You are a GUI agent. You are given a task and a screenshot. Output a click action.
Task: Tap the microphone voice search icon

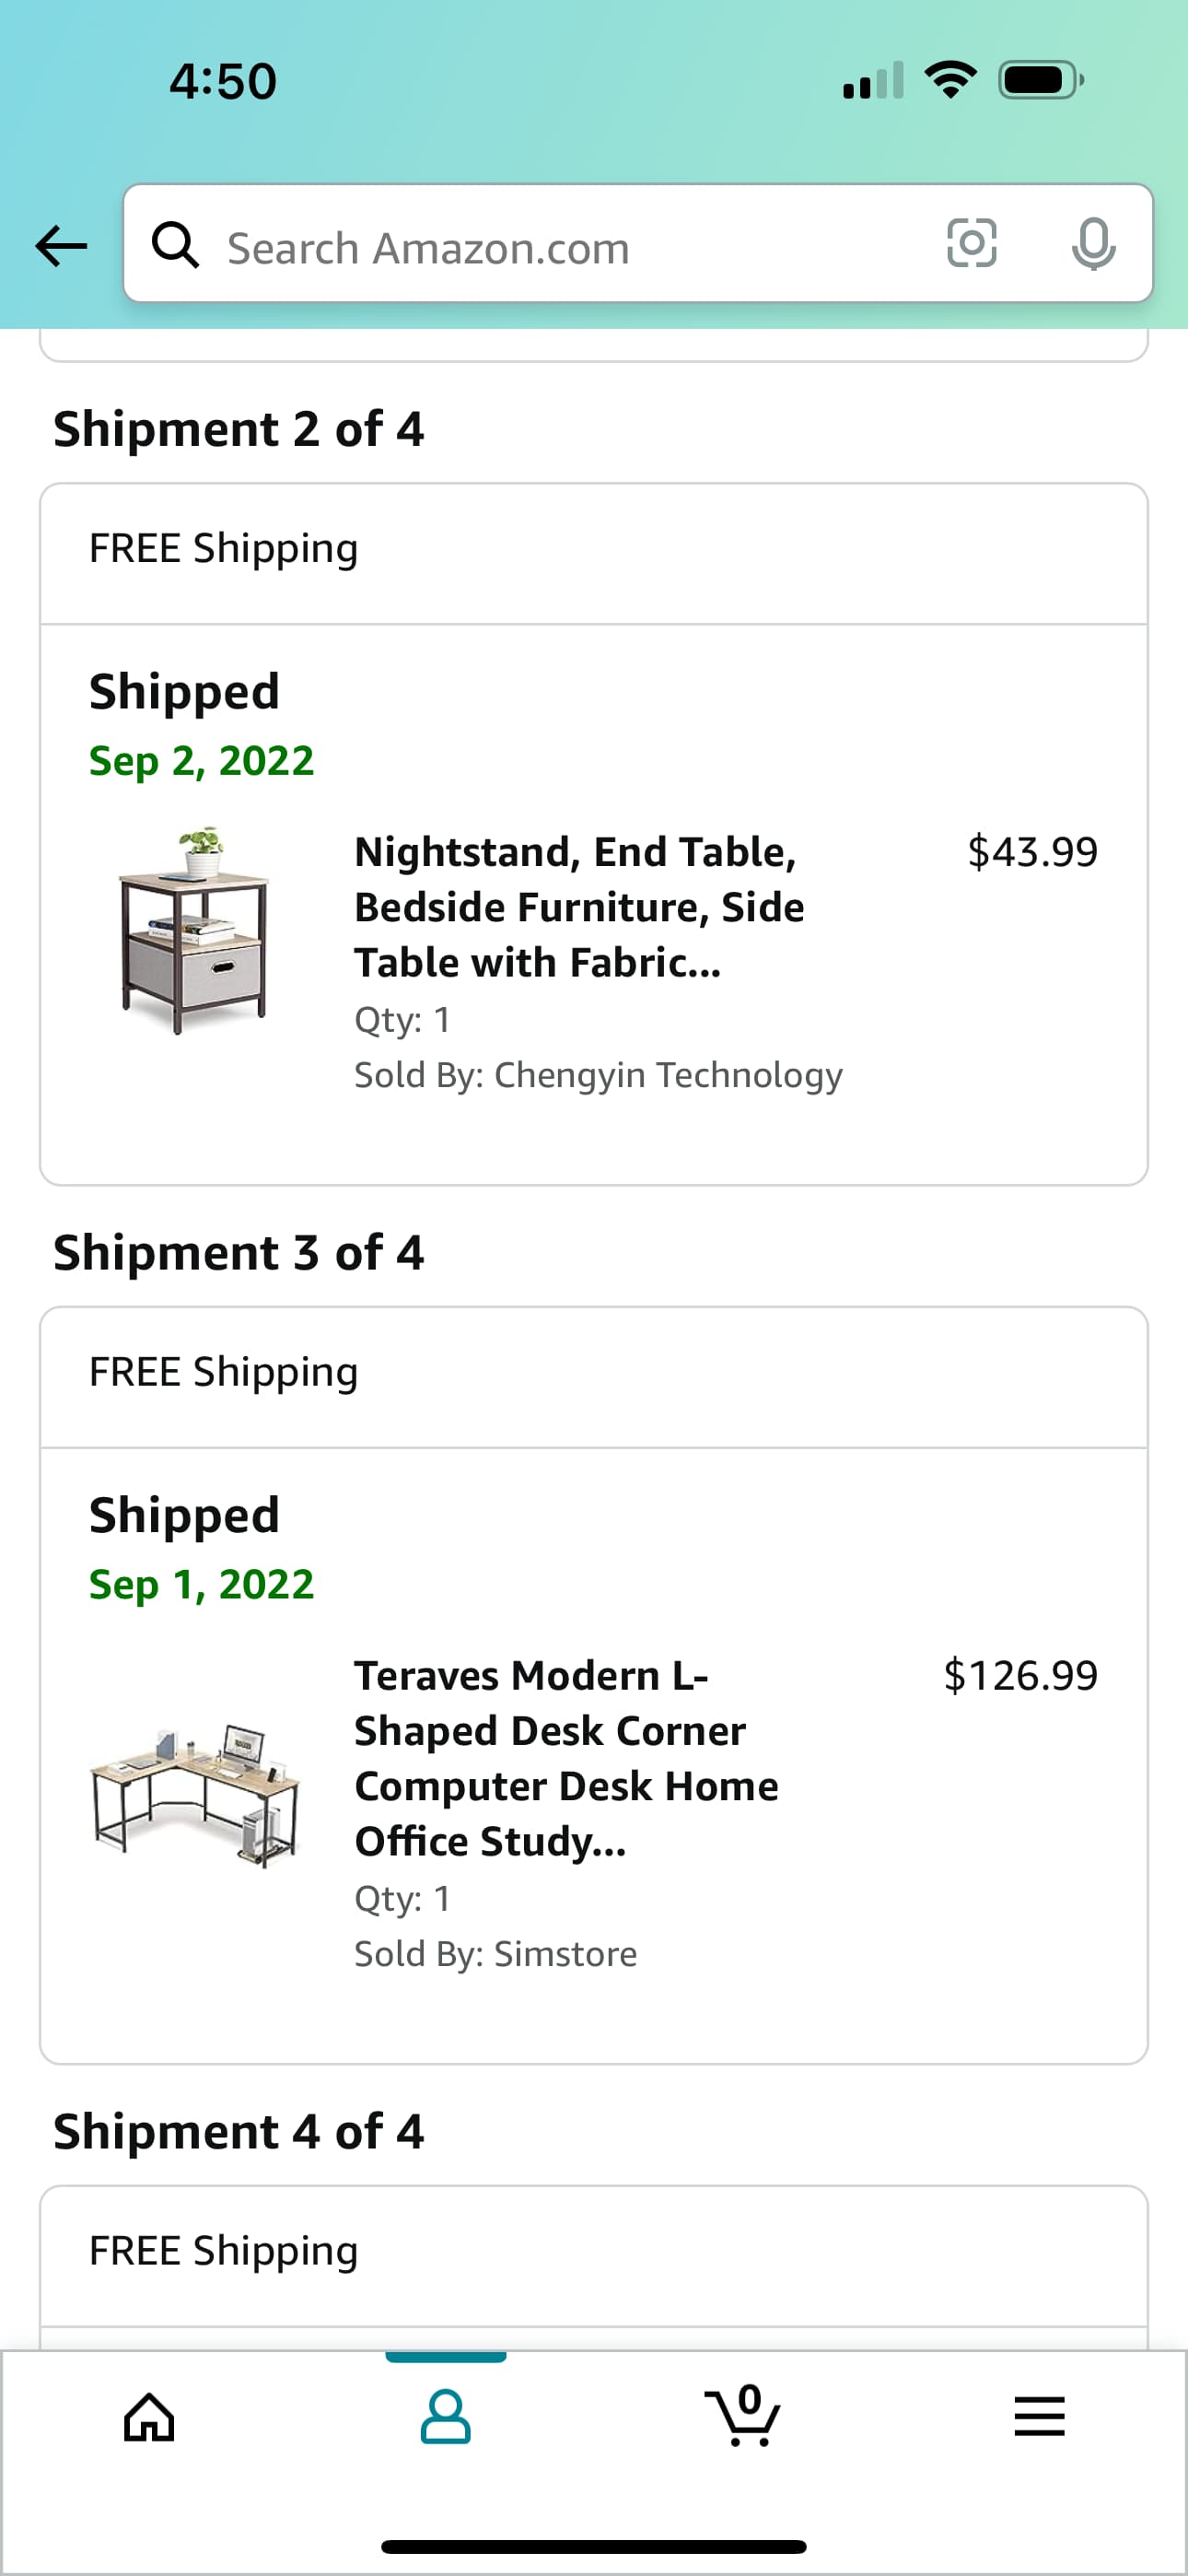(x=1093, y=243)
